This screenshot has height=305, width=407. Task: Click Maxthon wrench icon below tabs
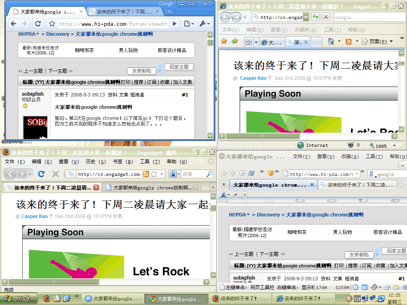point(236,195)
